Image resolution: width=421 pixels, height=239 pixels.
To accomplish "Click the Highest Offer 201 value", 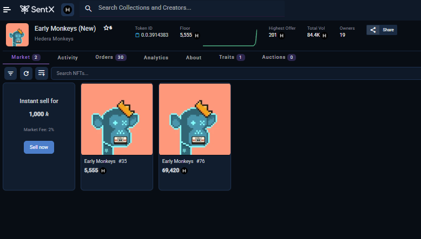I will tap(273, 35).
